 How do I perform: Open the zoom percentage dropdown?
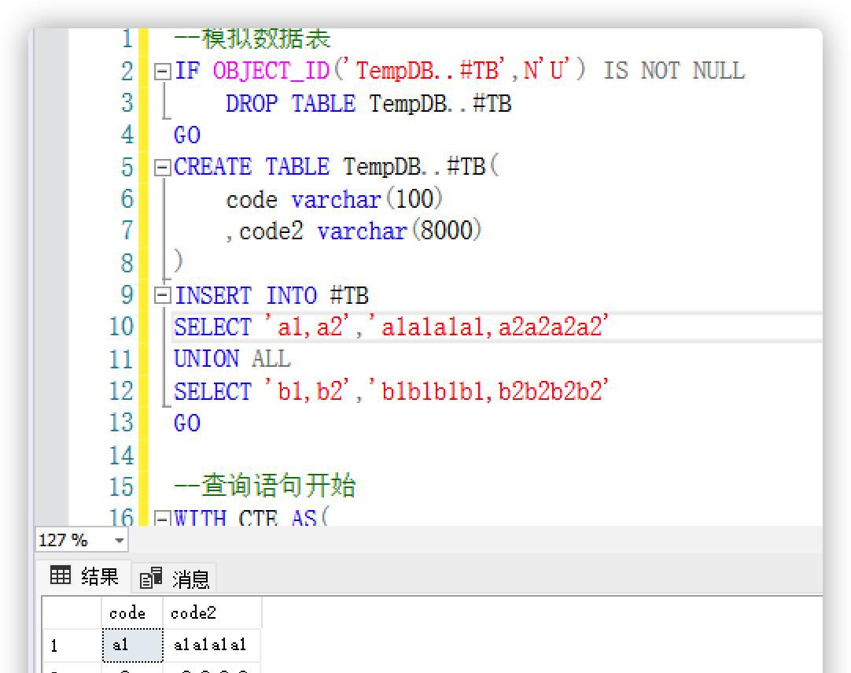[x=118, y=540]
